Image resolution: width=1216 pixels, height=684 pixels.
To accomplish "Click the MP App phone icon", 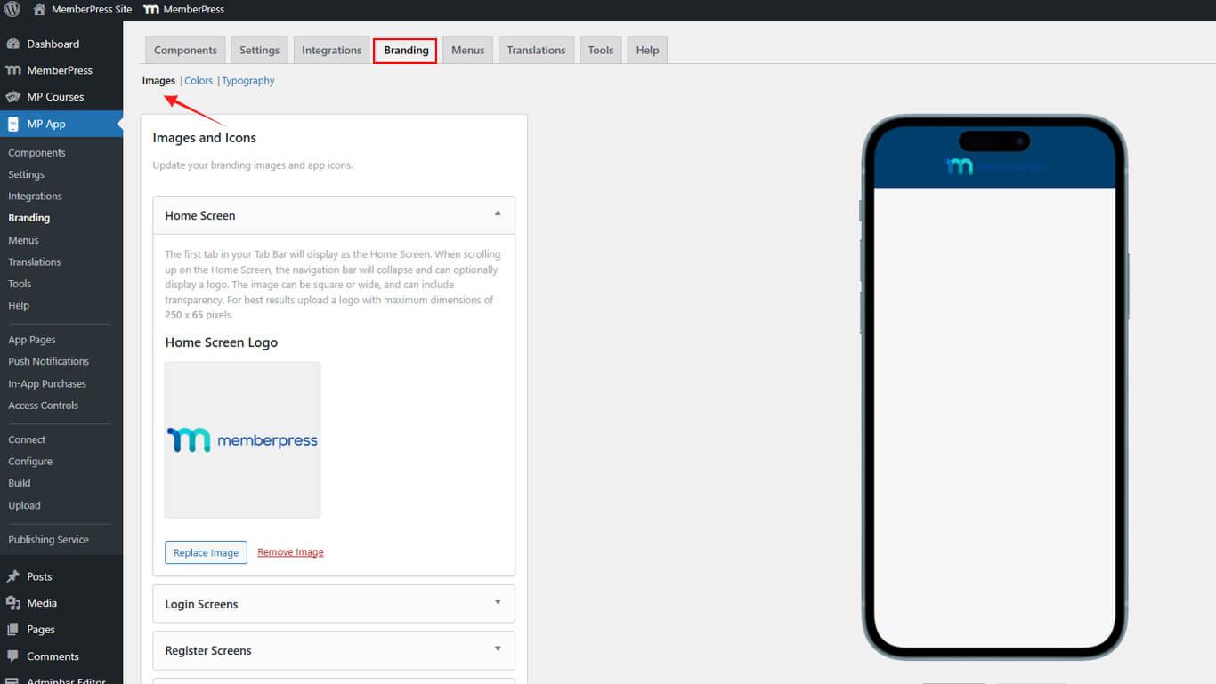I will [13, 124].
